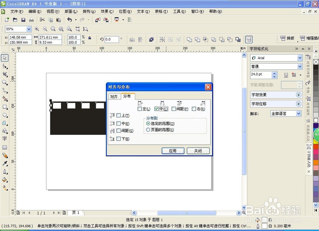Select the Ellipse tool
319x231 pixels.
tap(4, 115)
